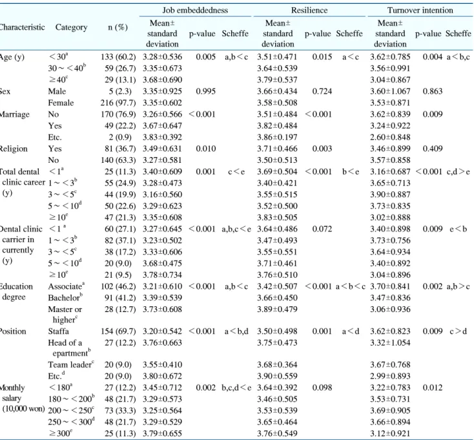The width and height of the screenshot is (474, 440).
Task: Click the 'Religion' row label
Action: tap(14, 149)
